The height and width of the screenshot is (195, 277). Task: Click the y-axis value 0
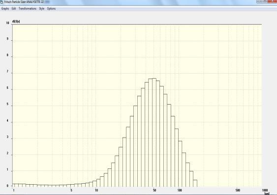pos(7,186)
